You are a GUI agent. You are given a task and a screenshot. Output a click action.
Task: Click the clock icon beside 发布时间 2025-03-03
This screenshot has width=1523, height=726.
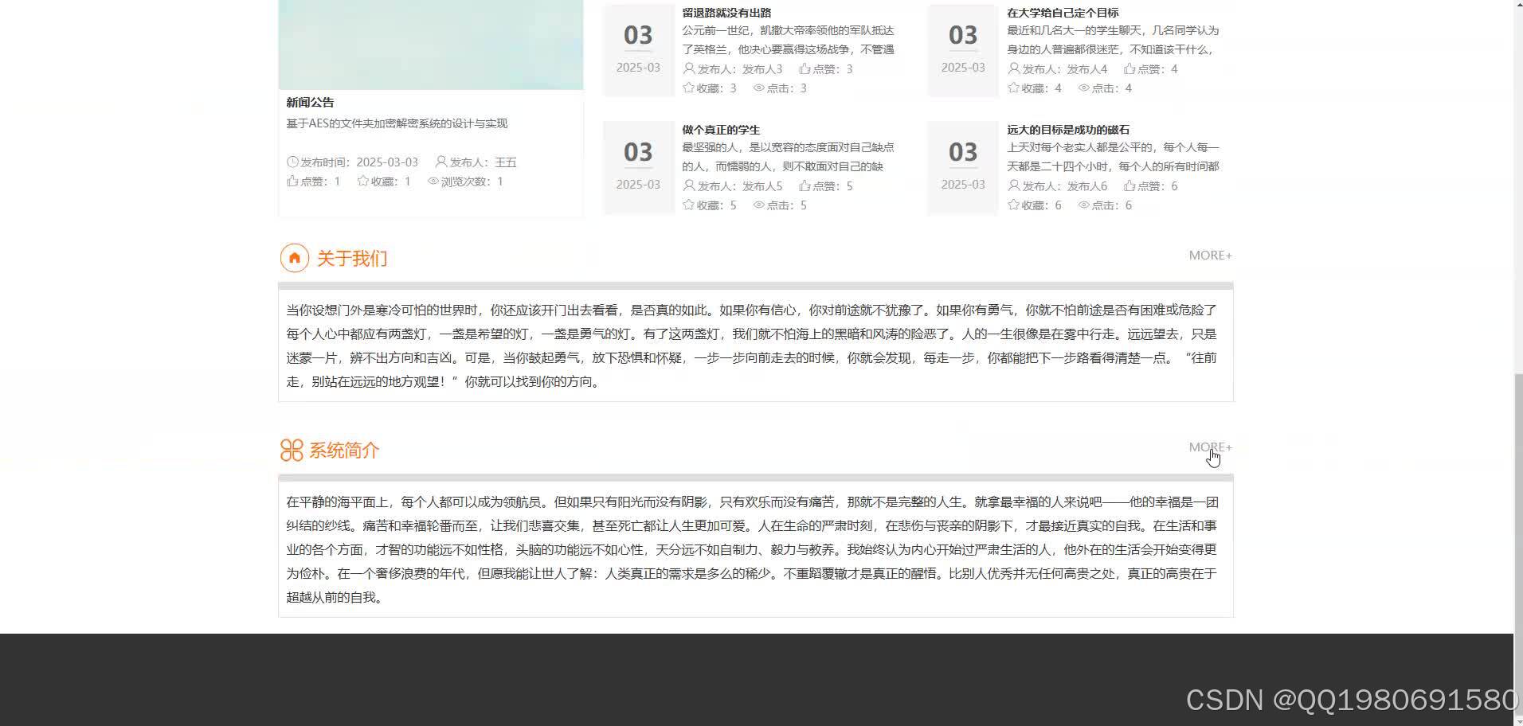(292, 162)
